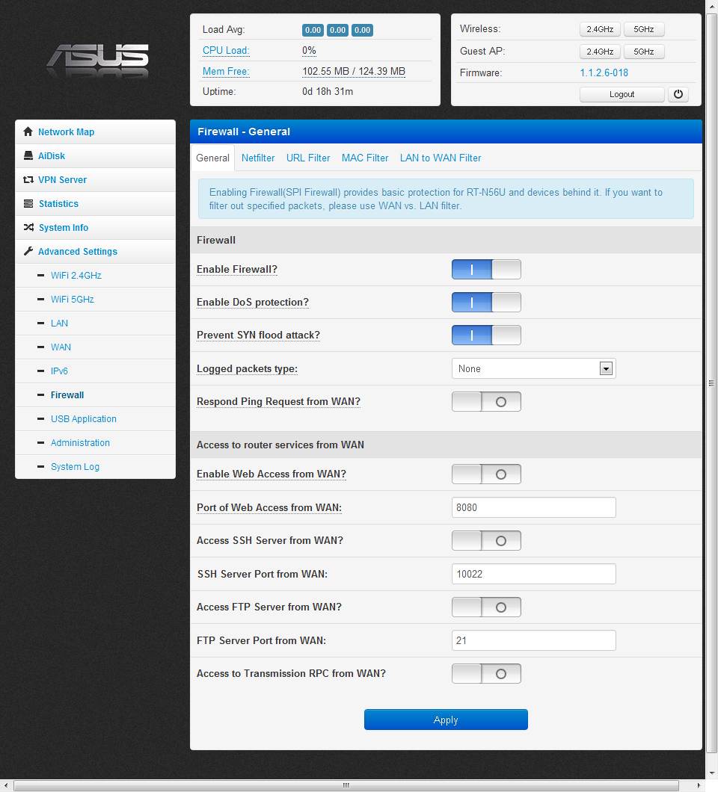Click the System Info shuffle icon
The width and height of the screenshot is (718, 792).
pyautogui.click(x=28, y=228)
